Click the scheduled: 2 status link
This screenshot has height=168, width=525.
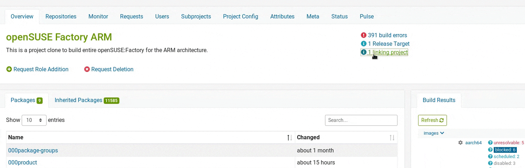(507, 156)
